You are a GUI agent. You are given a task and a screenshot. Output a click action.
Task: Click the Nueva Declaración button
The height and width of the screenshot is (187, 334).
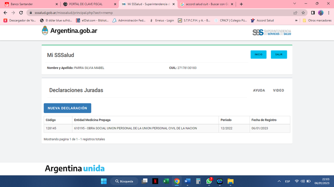tap(67, 108)
